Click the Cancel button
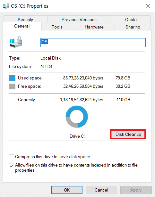 click(x=101, y=190)
